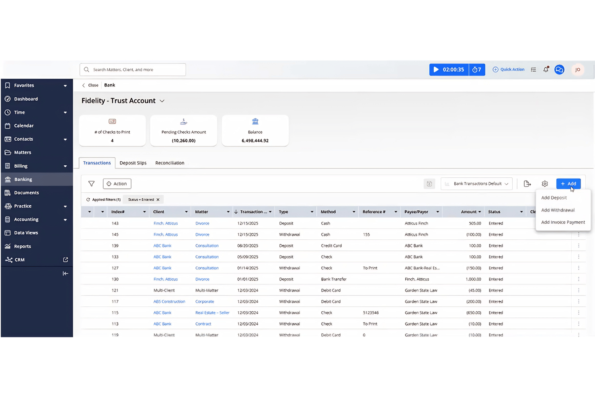This screenshot has width=595, height=397.
Task: Open row menu for index 145
Action: click(x=579, y=234)
